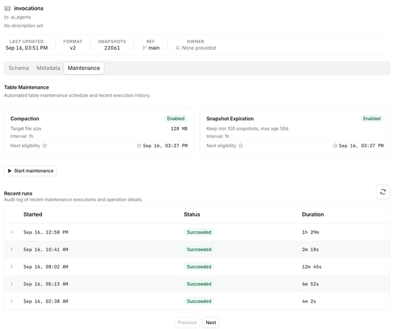This screenshot has height=329, width=395.
Task: Click the 4m 2s duration value
Action: point(309,301)
